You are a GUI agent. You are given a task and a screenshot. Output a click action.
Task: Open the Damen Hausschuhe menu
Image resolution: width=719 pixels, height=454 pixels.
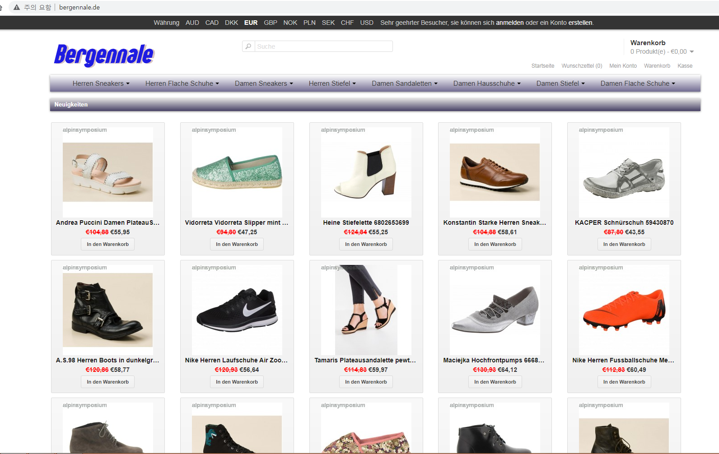click(487, 83)
